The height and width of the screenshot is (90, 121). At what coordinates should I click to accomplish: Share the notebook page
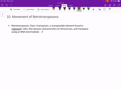pyautogui.click(x=110, y=5)
